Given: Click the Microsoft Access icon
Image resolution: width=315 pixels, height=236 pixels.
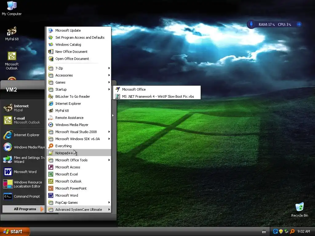Looking at the screenshot, I should tap(51, 167).
